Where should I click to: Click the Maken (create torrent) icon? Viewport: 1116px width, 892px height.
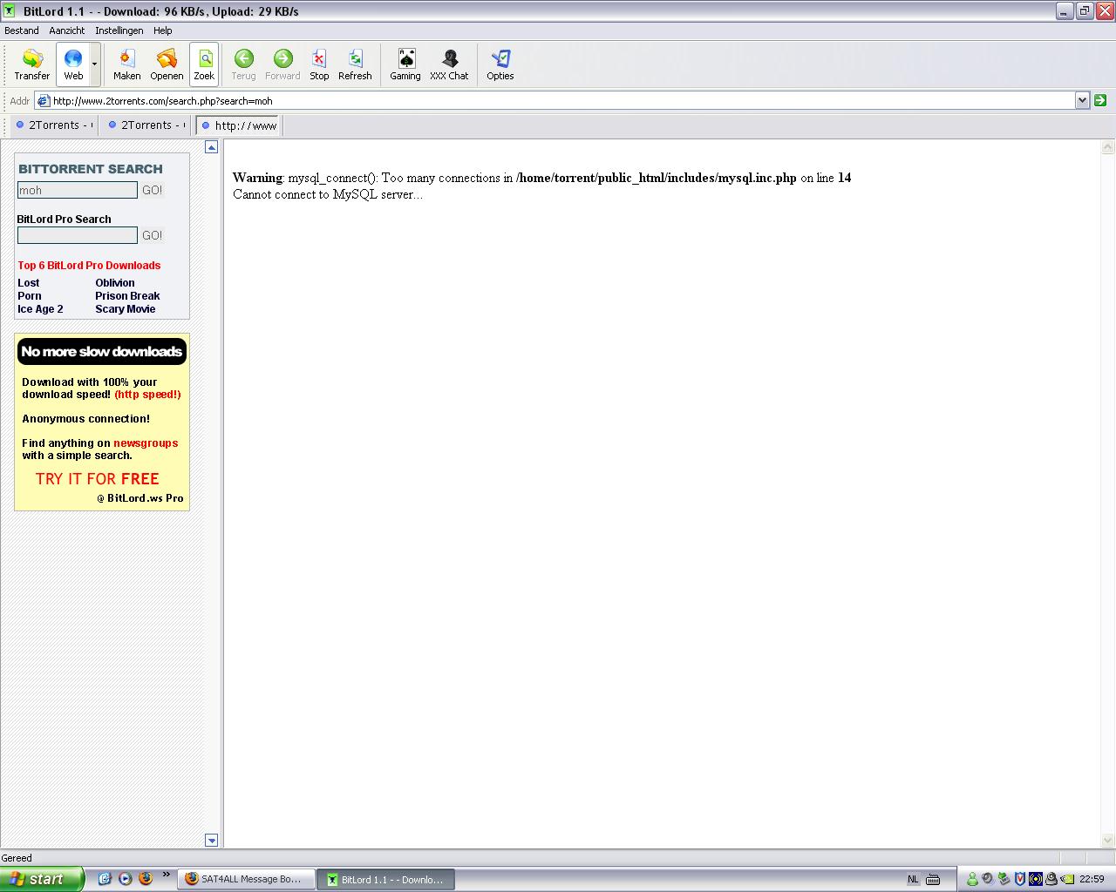click(126, 64)
